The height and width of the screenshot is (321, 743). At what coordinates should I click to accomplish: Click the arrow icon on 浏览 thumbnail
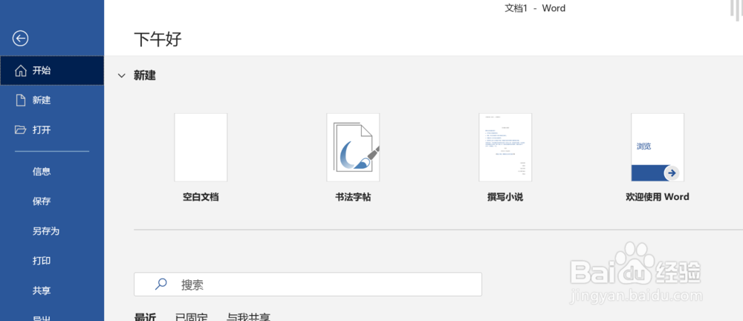671,173
